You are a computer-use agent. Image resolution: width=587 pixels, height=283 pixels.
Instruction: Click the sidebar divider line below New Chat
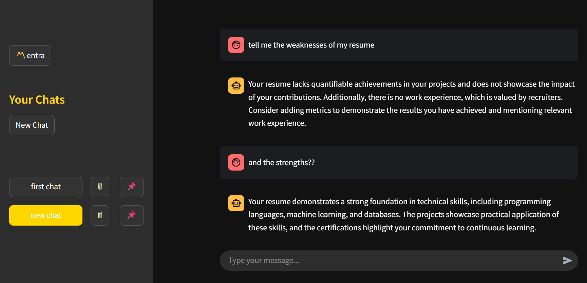[75, 160]
